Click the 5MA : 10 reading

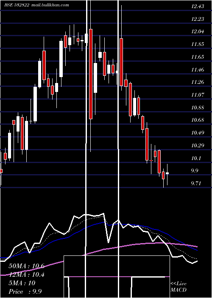point(22,283)
